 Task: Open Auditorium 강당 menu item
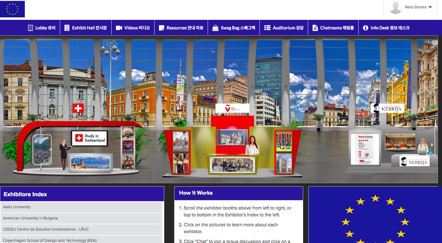[284, 28]
